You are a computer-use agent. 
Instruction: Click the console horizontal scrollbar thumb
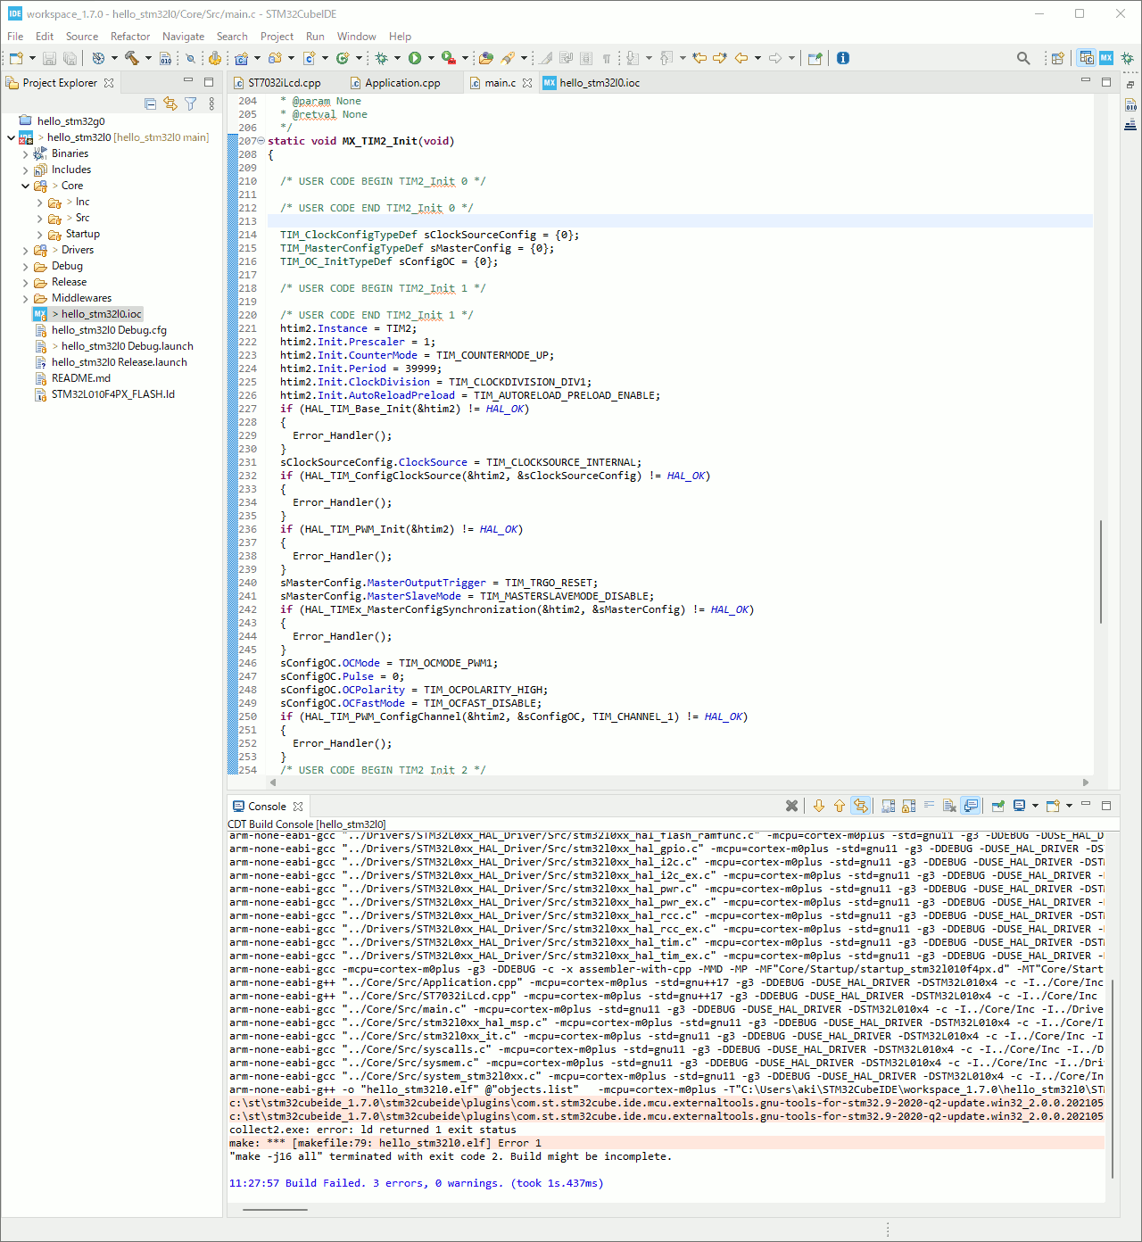[275, 1210]
